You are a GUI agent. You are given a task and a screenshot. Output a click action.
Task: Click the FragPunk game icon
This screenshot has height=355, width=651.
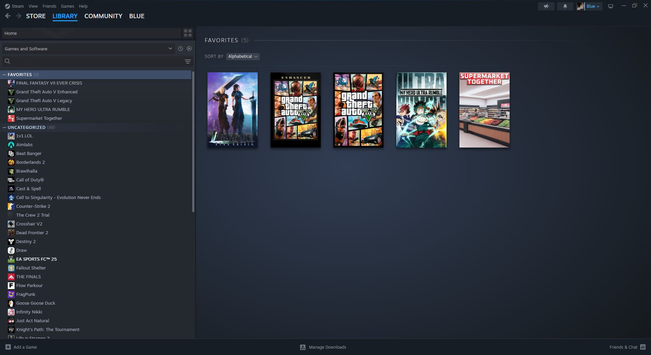point(11,295)
